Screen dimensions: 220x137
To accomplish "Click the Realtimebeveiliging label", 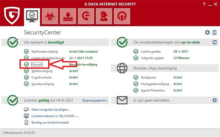I will point(45,52).
